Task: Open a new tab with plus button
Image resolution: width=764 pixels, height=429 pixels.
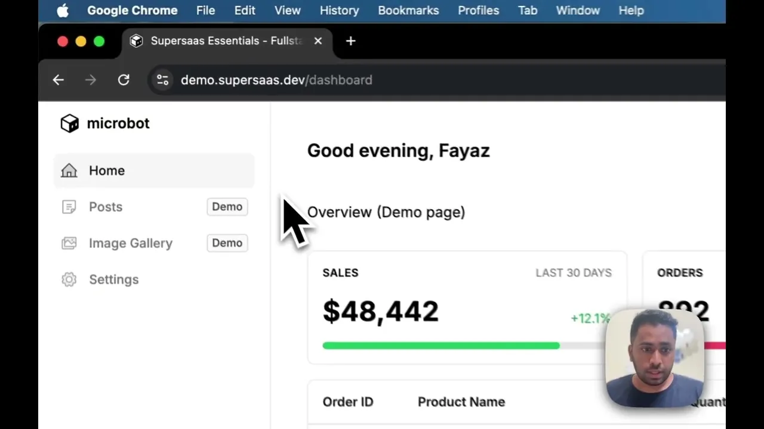Action: (350, 41)
